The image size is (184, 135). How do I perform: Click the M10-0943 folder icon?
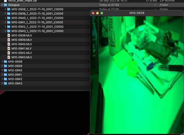coord(6,84)
